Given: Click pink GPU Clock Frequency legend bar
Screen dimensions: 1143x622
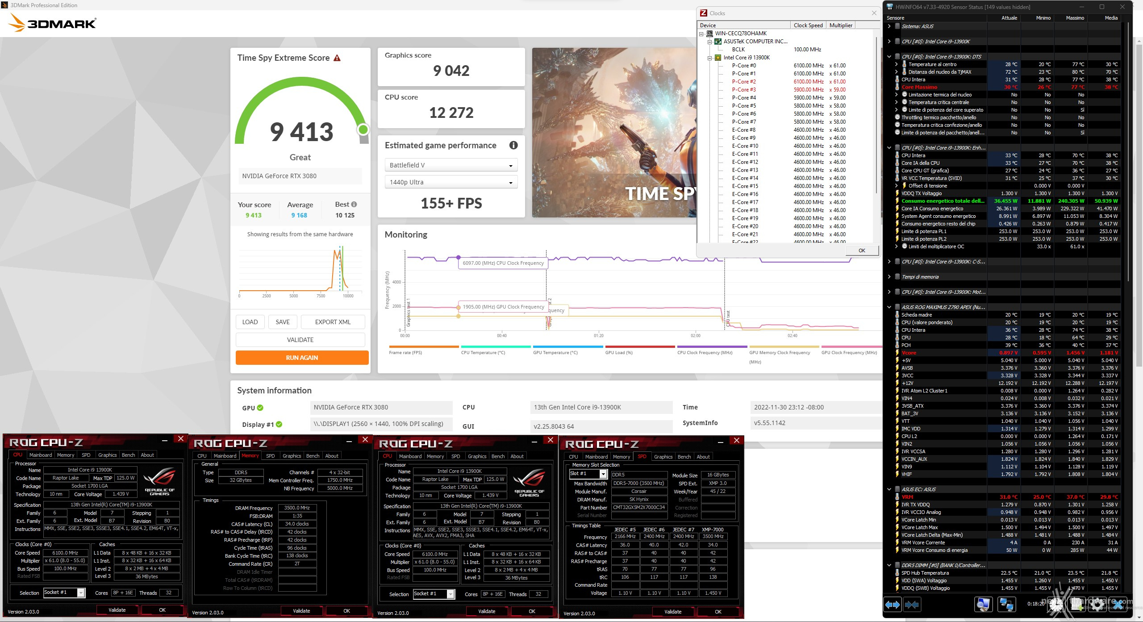Looking at the screenshot, I should coord(852,346).
